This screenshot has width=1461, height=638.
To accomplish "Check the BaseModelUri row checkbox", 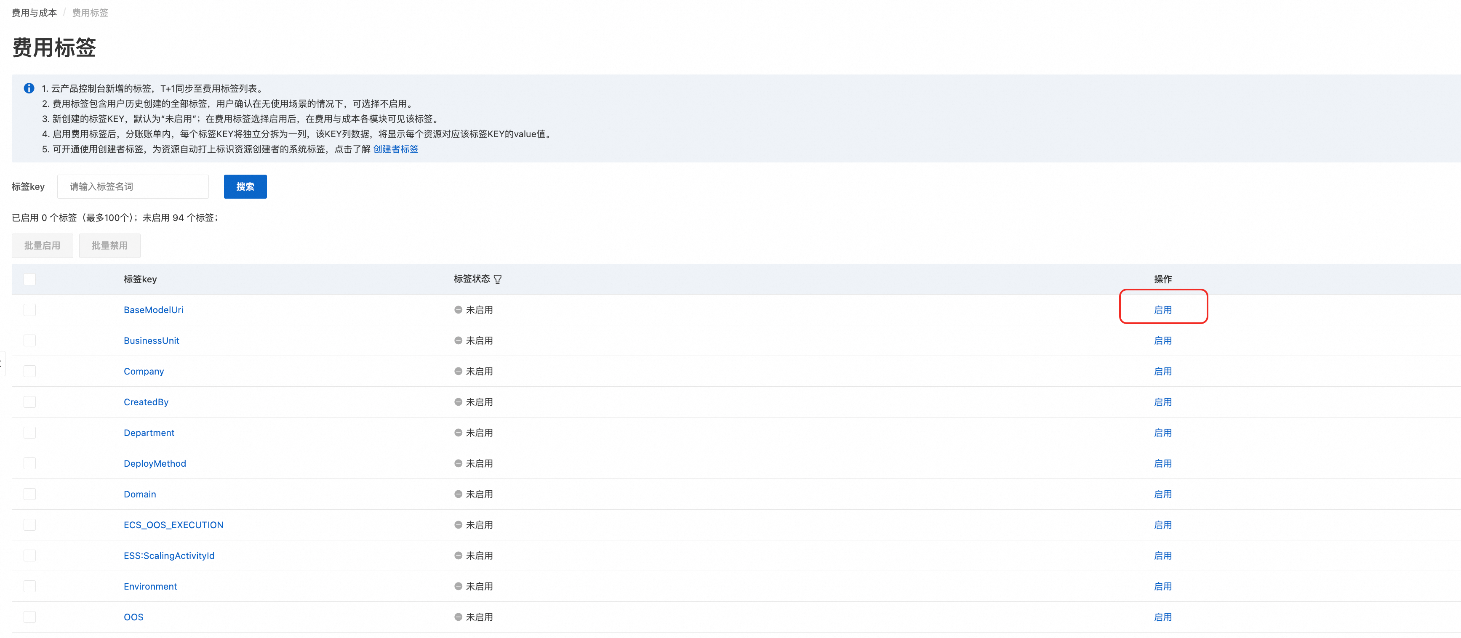I will pyautogui.click(x=29, y=310).
